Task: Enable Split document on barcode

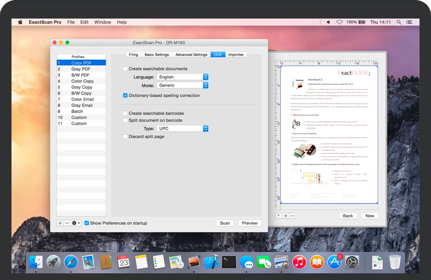Action: click(126, 120)
